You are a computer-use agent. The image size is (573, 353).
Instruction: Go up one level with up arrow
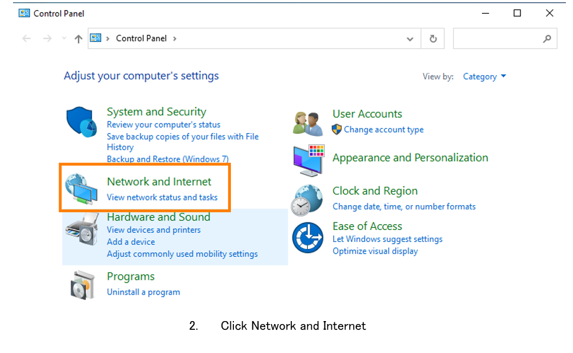[x=78, y=38]
